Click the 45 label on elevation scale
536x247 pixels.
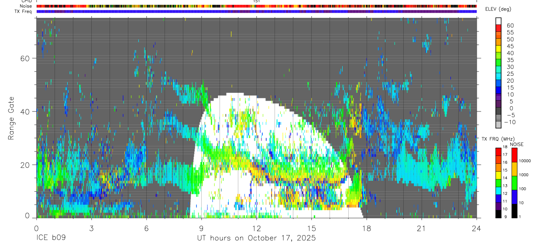510,46
